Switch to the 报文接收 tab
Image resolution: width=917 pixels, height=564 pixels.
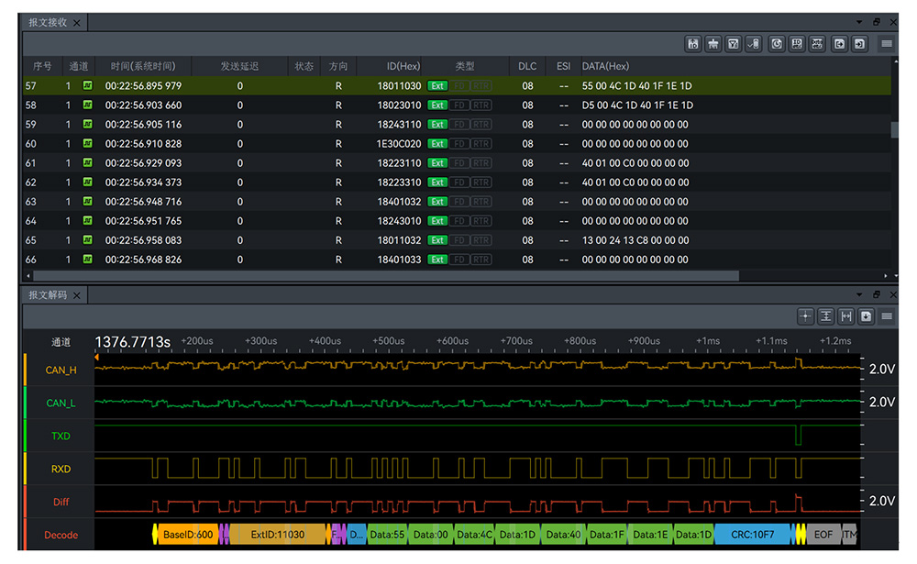(48, 22)
